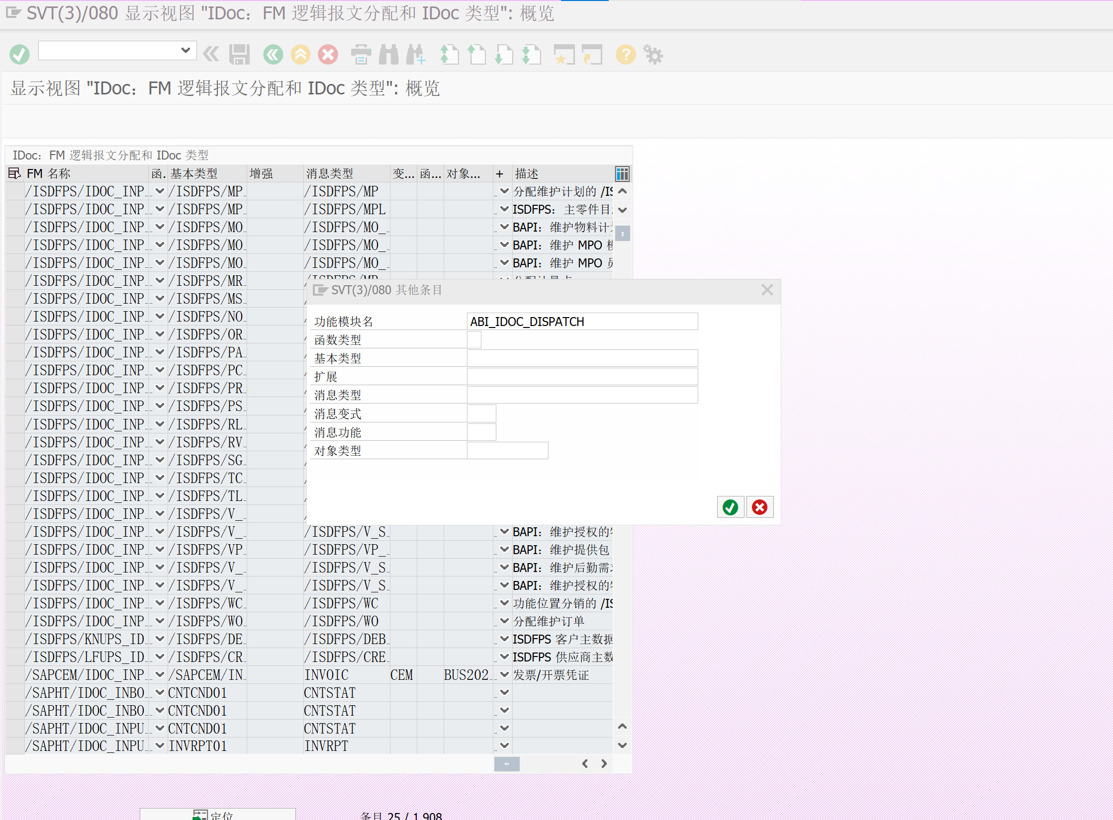Click the Find Next toolbar icon

pyautogui.click(x=417, y=55)
